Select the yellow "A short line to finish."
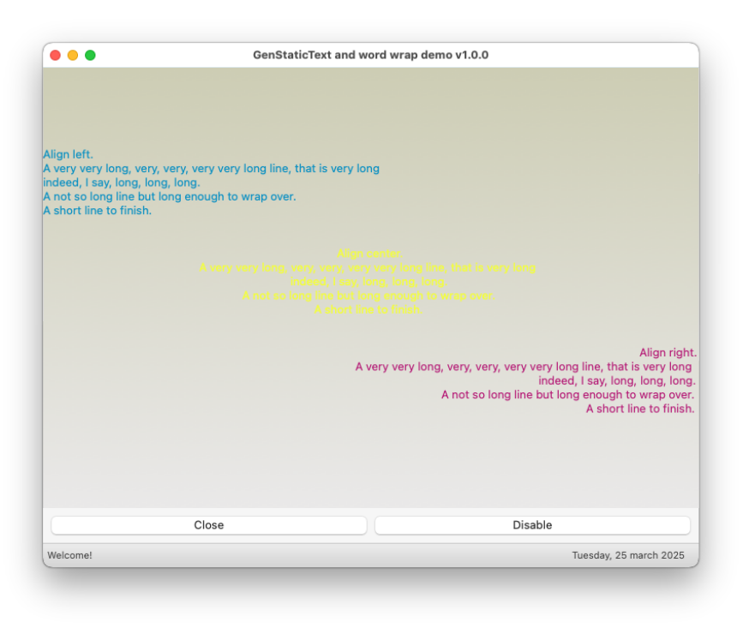The image size is (749, 628). pos(369,309)
